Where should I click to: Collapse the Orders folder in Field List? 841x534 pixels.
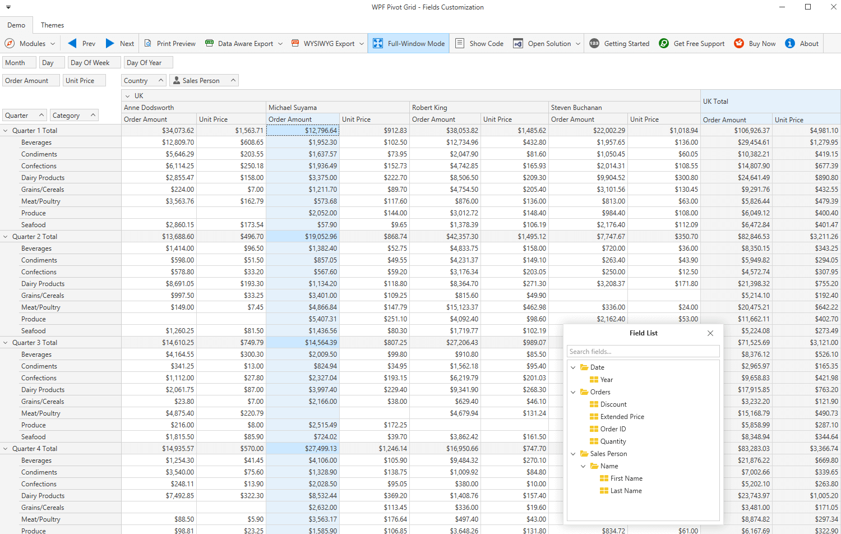pos(573,392)
